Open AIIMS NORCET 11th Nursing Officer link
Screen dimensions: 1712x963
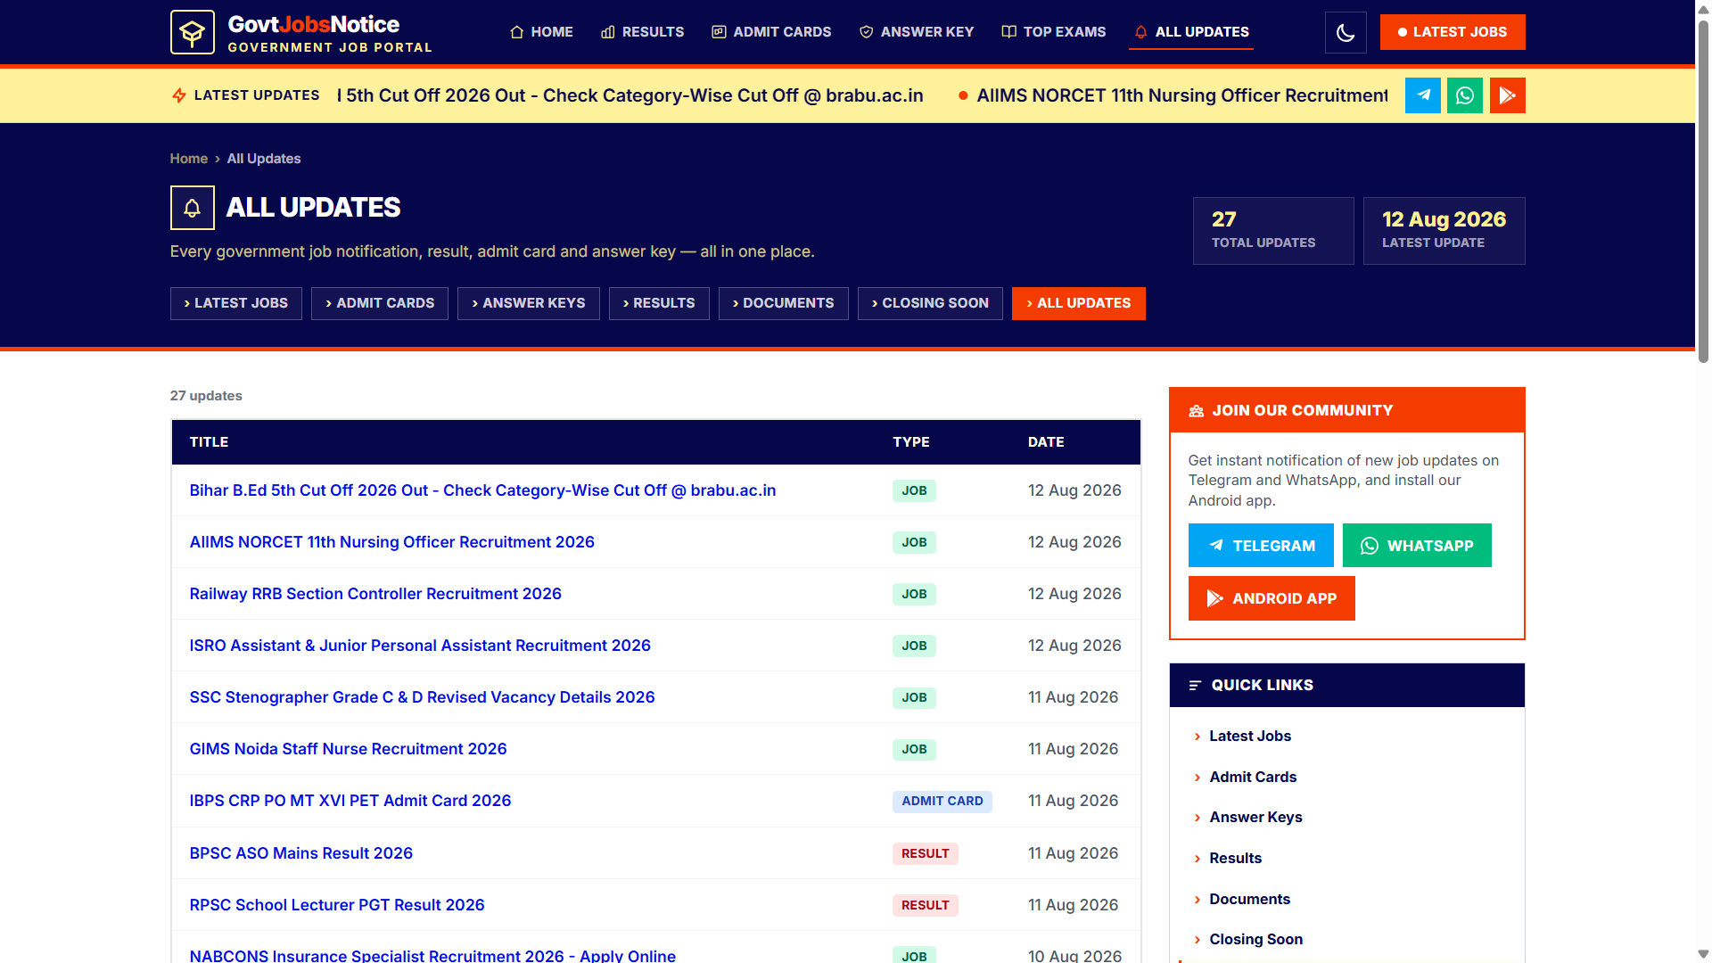(391, 542)
